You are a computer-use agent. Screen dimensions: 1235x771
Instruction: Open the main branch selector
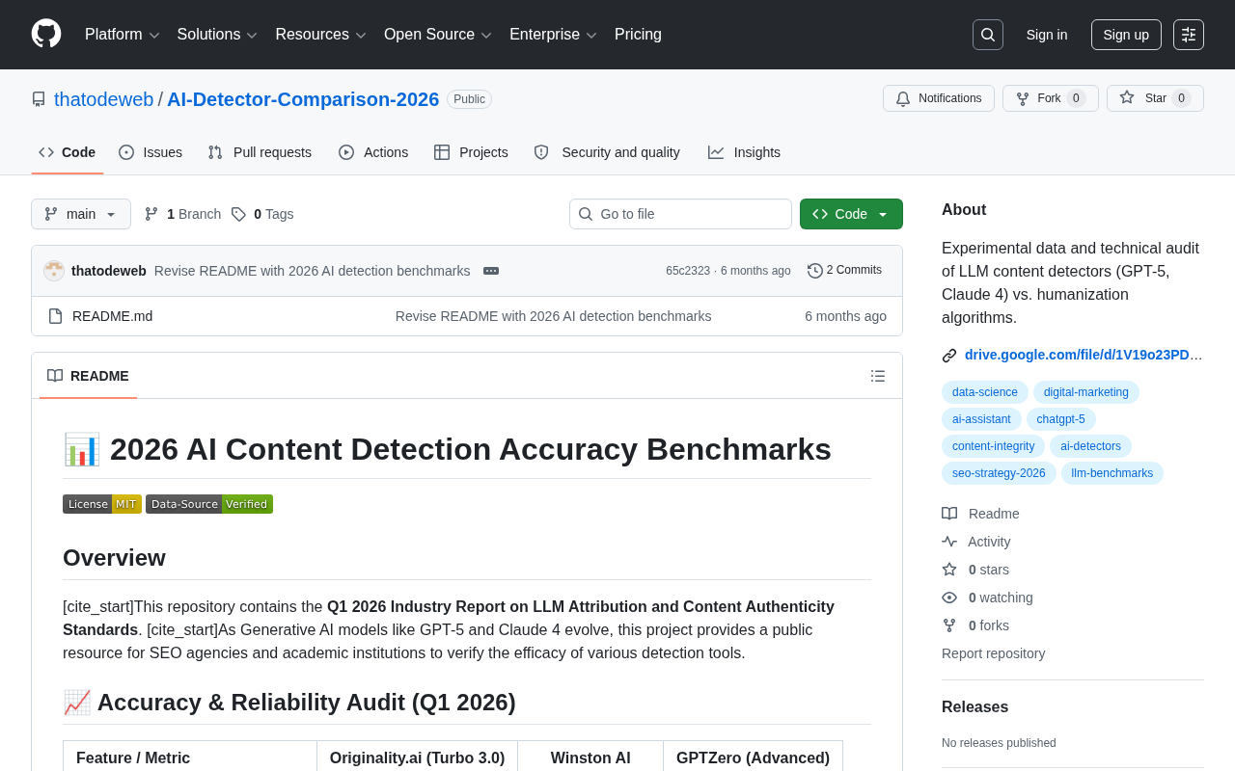pos(81,214)
